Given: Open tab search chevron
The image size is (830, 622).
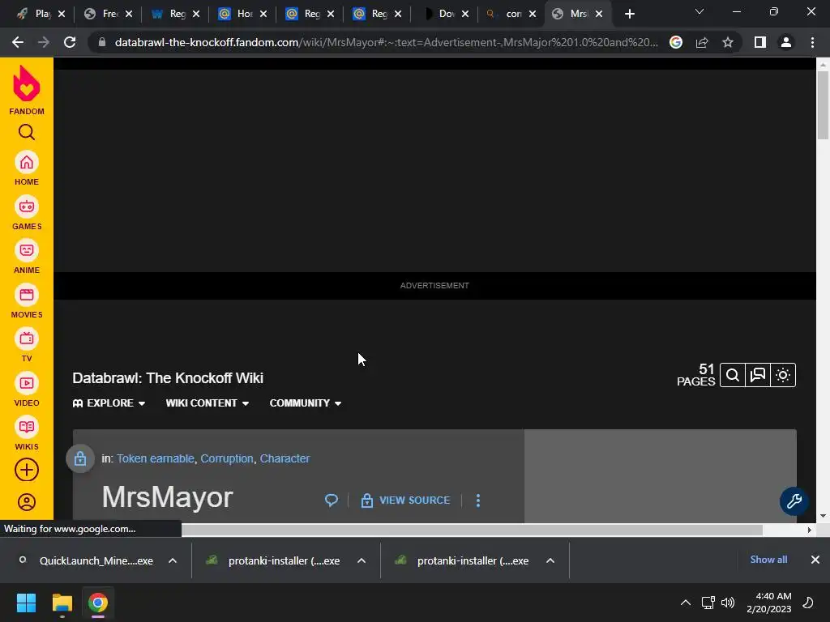Looking at the screenshot, I should coord(700,11).
